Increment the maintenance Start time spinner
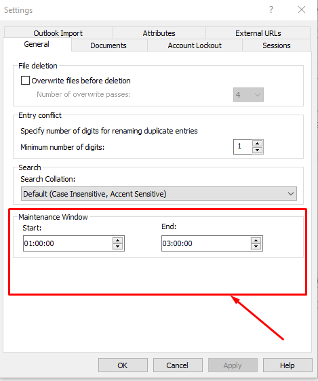The width and height of the screenshot is (318, 381). [x=118, y=241]
